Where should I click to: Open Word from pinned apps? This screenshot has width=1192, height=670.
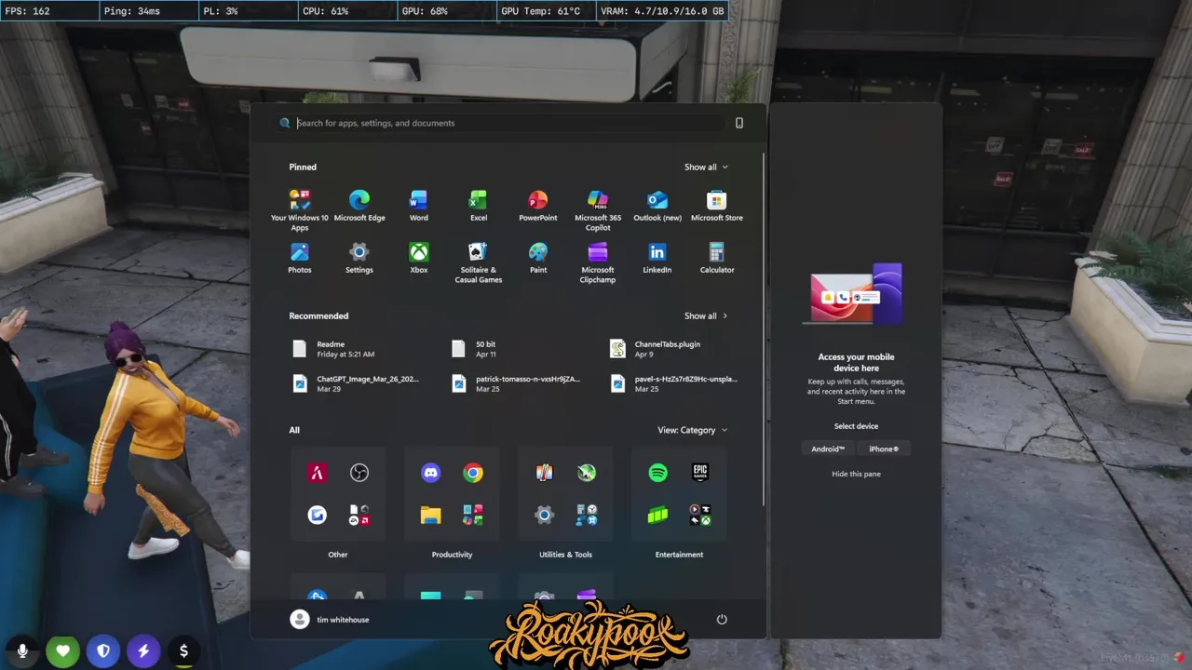(418, 206)
